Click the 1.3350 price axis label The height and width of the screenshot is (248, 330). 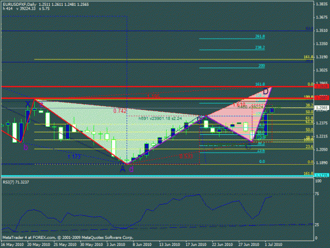click(x=322, y=44)
